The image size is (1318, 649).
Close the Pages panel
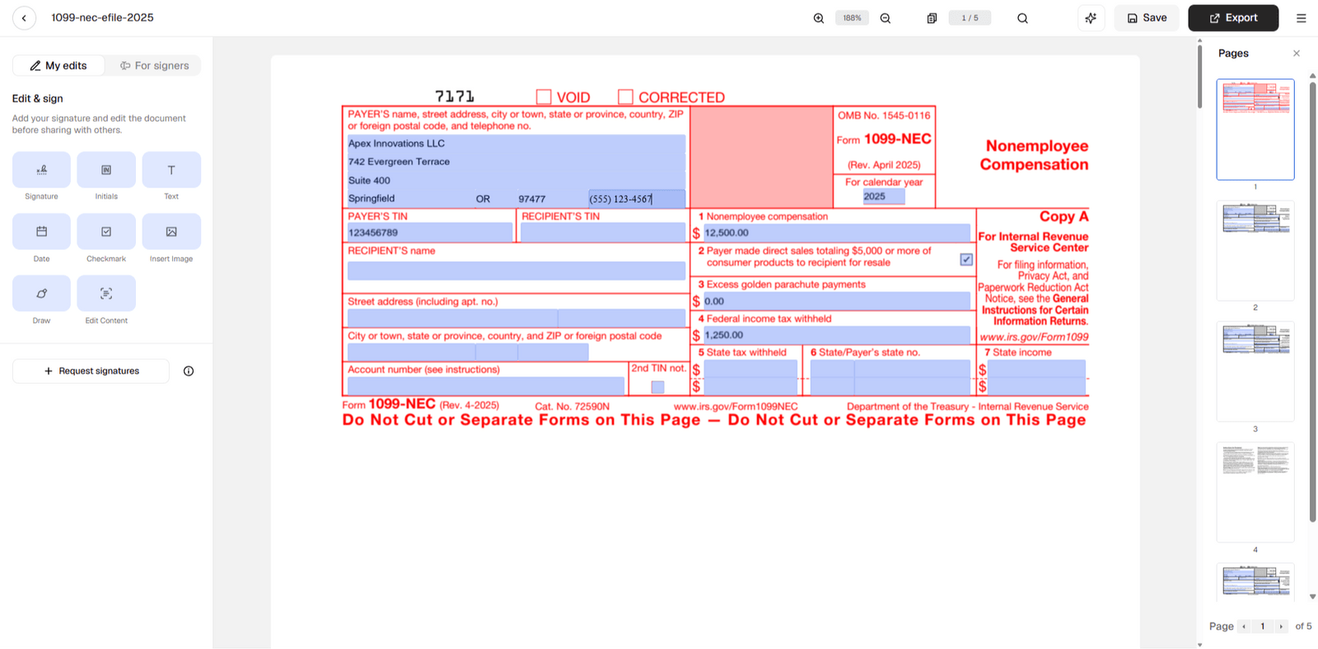pos(1297,54)
